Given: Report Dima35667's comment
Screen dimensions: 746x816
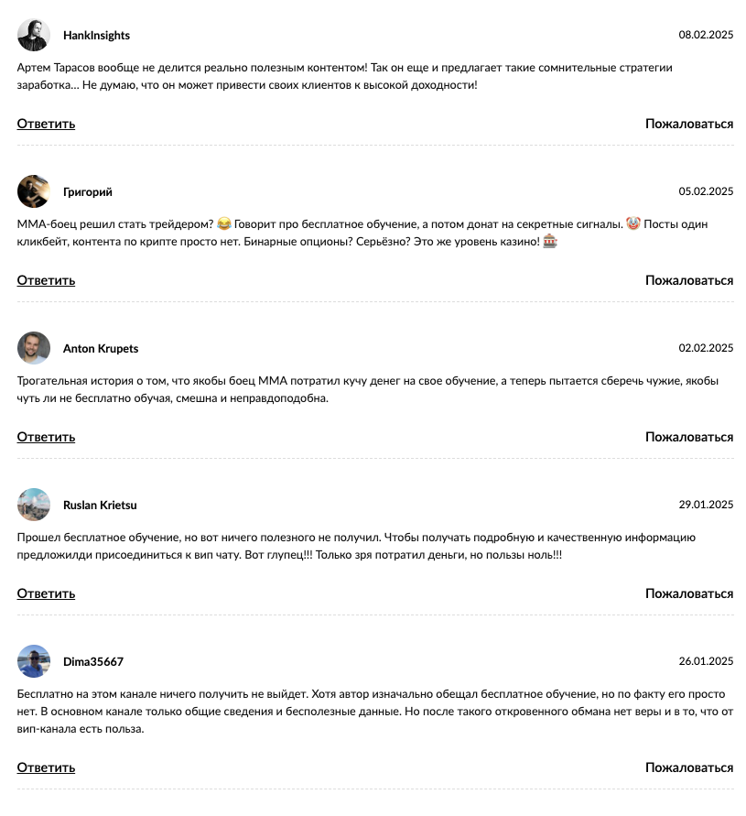Looking at the screenshot, I should click(x=689, y=767).
